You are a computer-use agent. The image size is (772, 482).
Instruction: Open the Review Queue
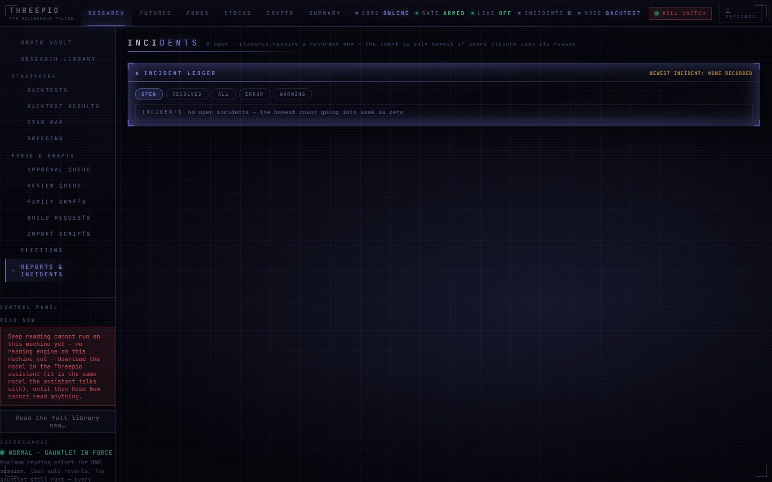(x=55, y=185)
